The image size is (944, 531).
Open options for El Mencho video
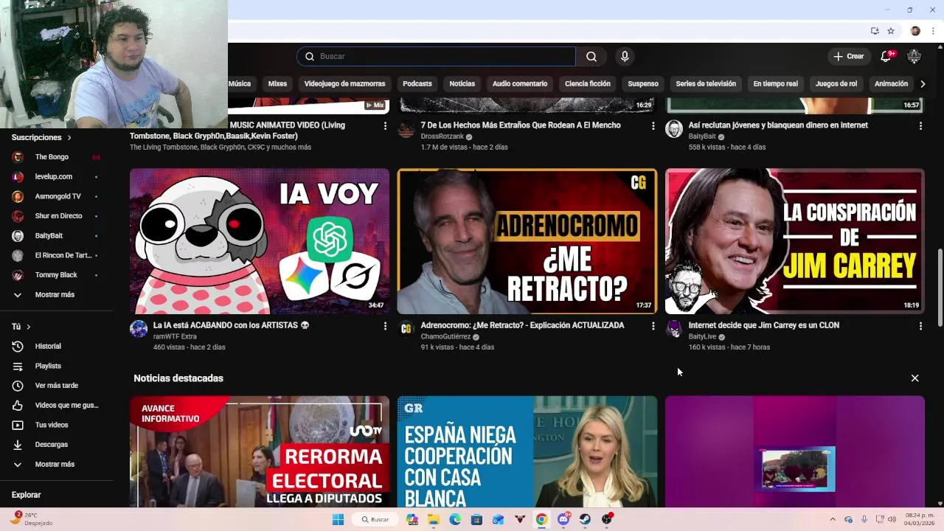click(x=653, y=126)
